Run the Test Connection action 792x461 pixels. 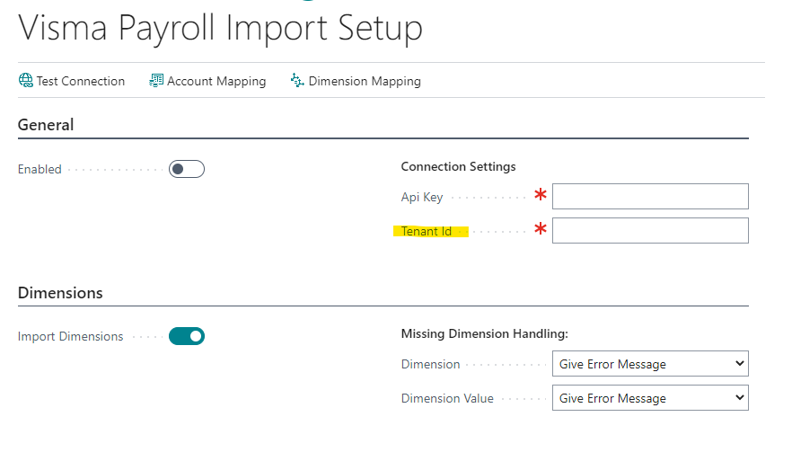(x=72, y=81)
